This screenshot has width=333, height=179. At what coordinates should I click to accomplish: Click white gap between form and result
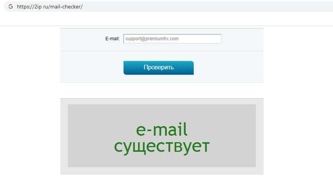point(162,90)
